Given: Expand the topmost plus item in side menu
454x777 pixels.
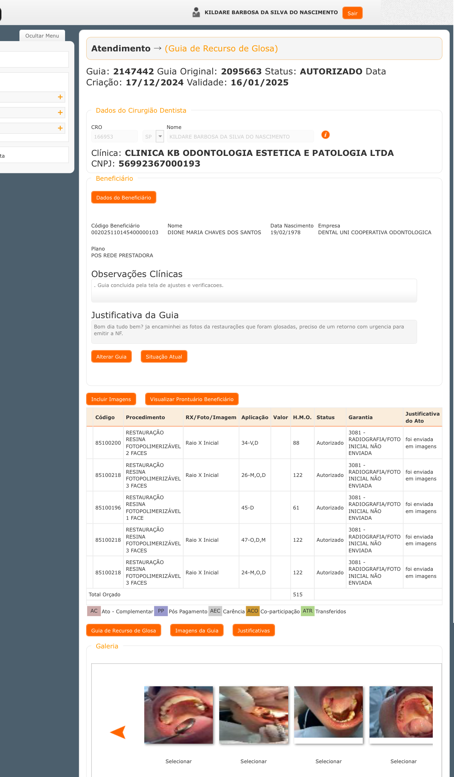Looking at the screenshot, I should pos(60,97).
